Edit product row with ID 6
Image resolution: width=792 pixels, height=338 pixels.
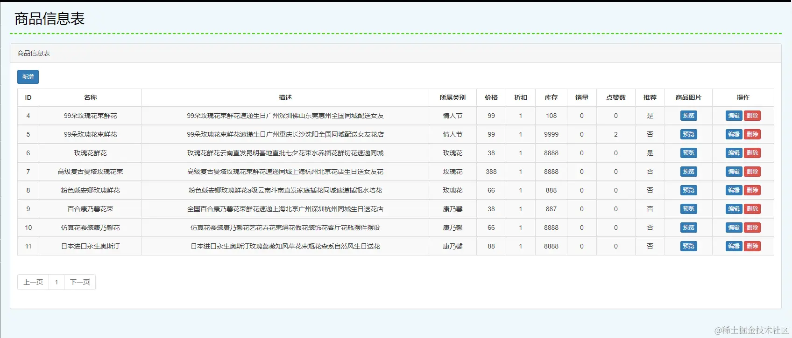734,153
